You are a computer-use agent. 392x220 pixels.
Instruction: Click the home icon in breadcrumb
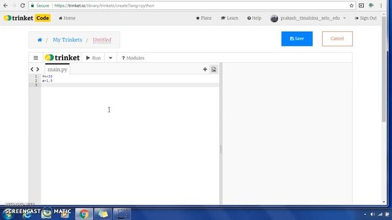40,40
